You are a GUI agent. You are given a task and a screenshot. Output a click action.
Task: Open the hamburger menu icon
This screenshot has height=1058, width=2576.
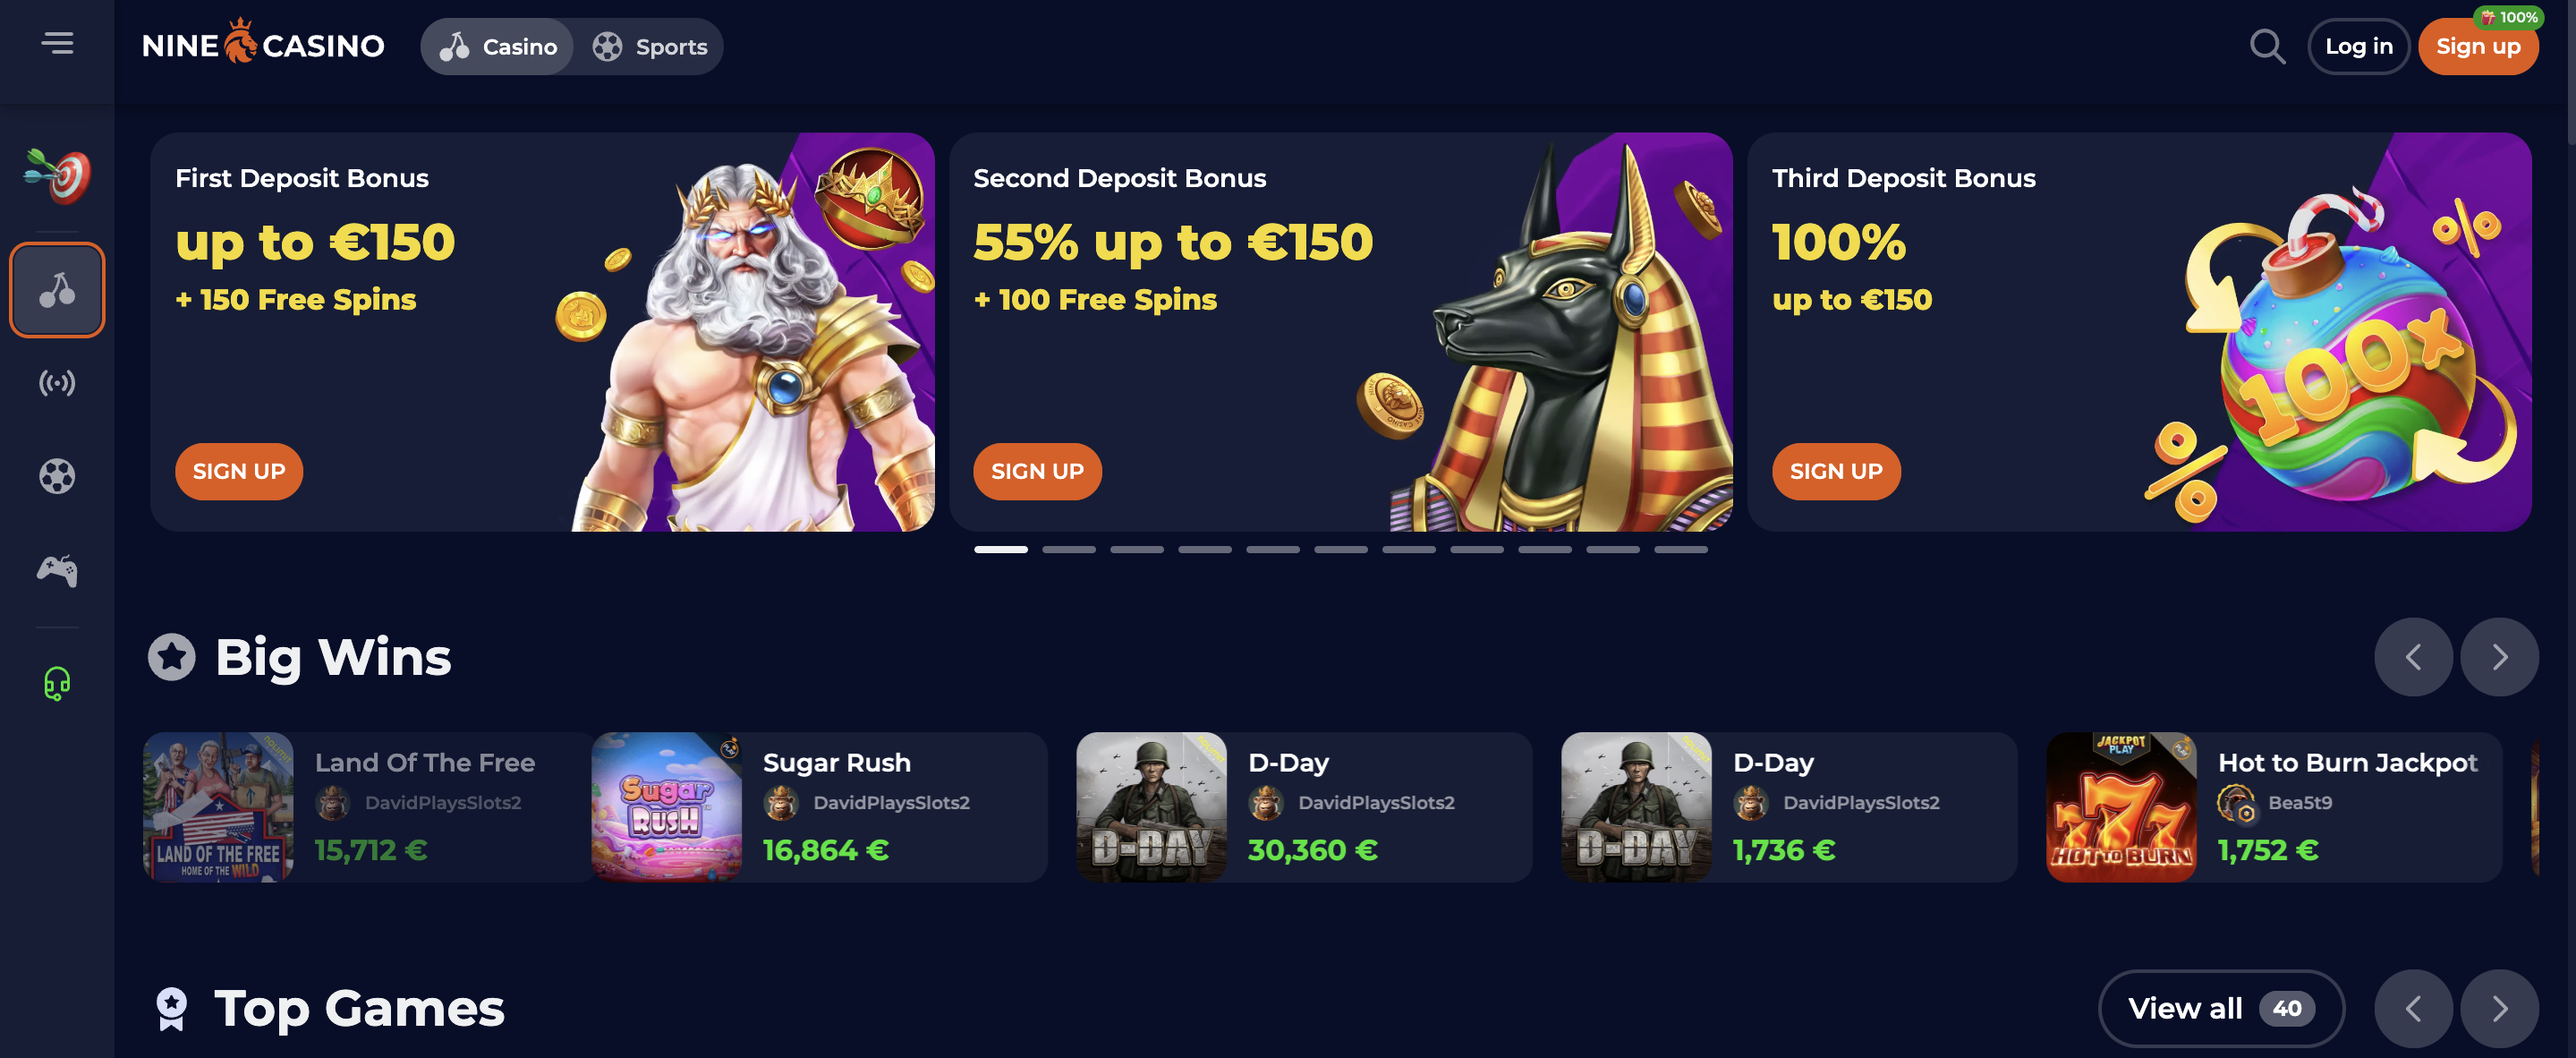(57, 43)
